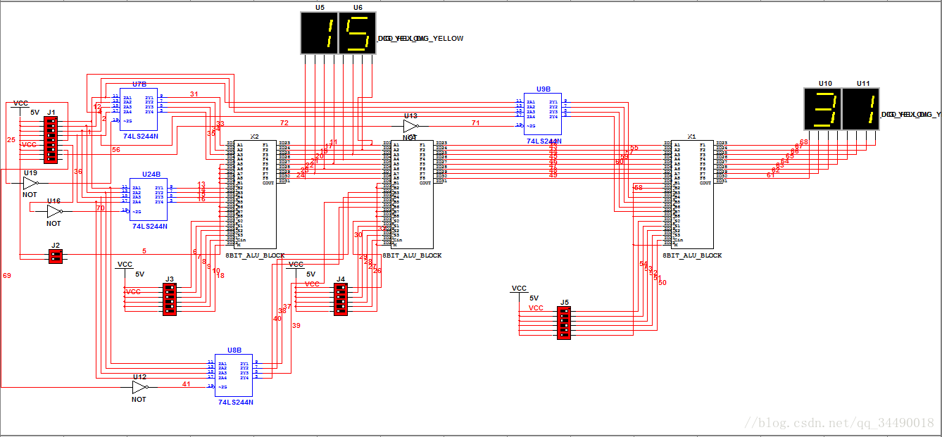Click the U8B reference label

[x=234, y=350]
